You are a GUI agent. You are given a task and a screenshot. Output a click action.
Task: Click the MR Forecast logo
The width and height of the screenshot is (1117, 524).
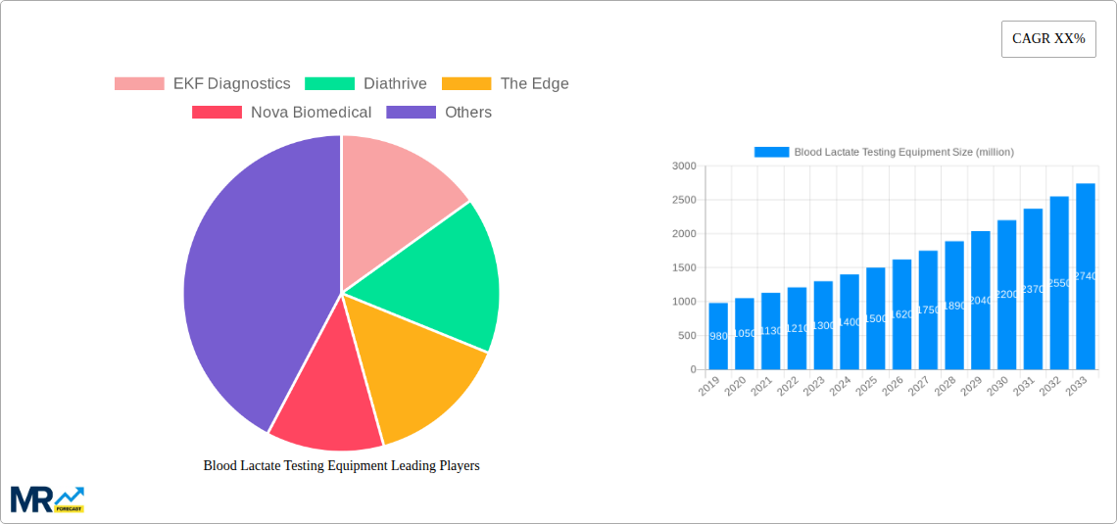[48, 500]
